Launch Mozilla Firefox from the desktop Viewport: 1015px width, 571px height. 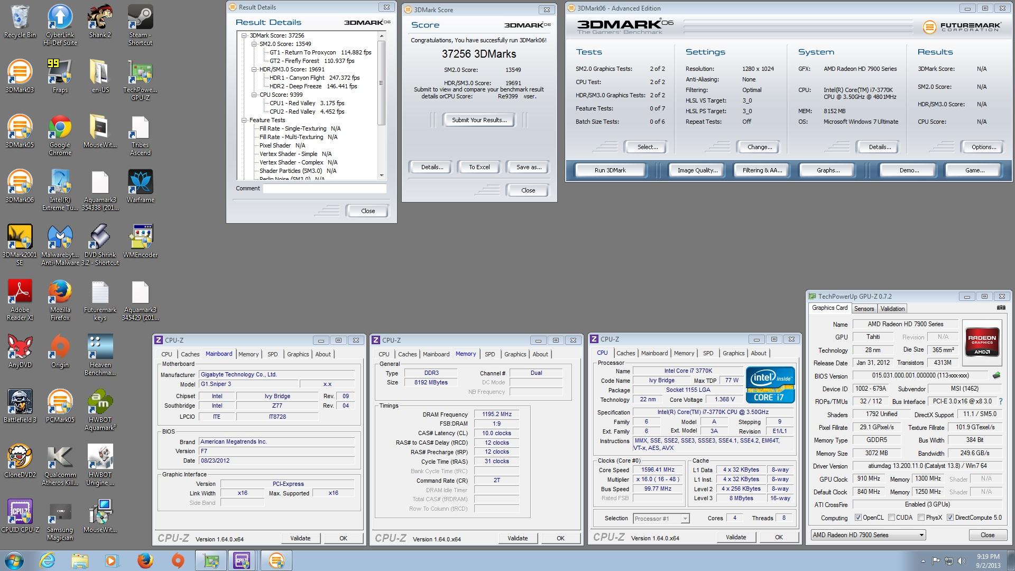(x=60, y=300)
